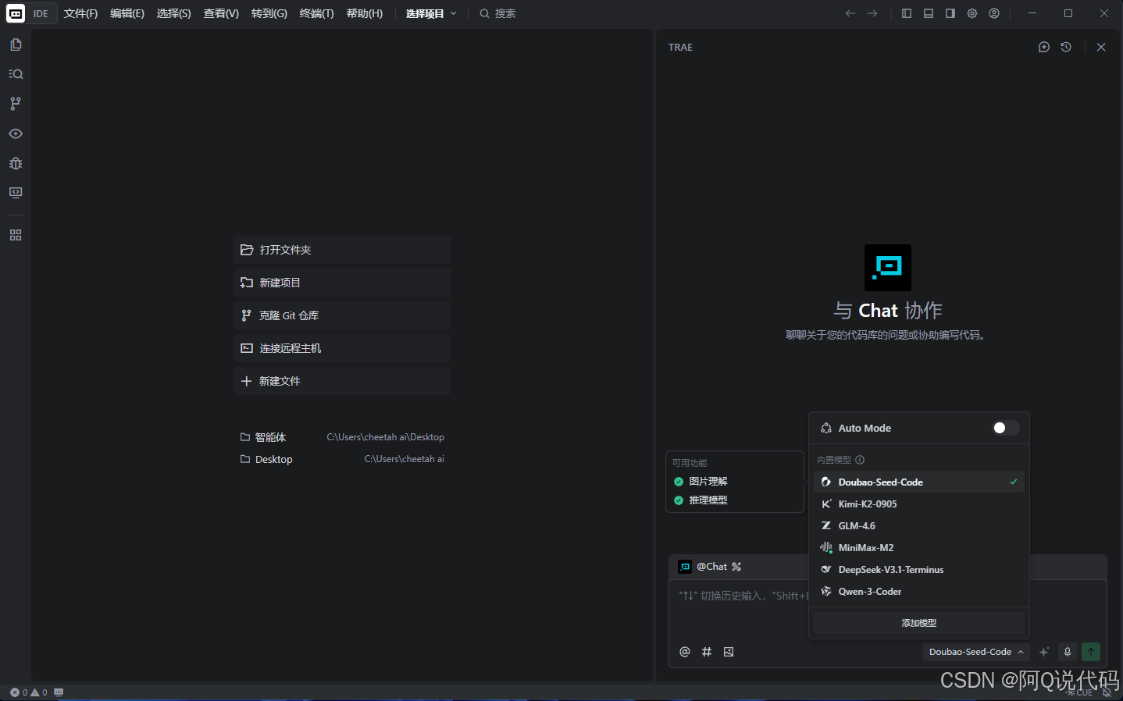This screenshot has height=701, width=1123.
Task: Toggle the primary sidebar layout icon
Action: (907, 13)
